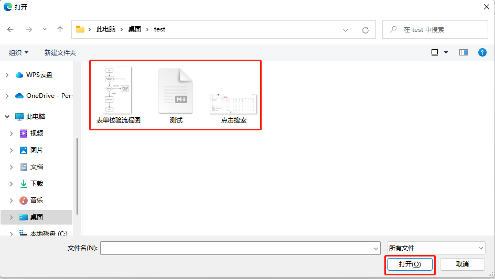
Task: Open the help question mark icon
Action: click(x=482, y=52)
